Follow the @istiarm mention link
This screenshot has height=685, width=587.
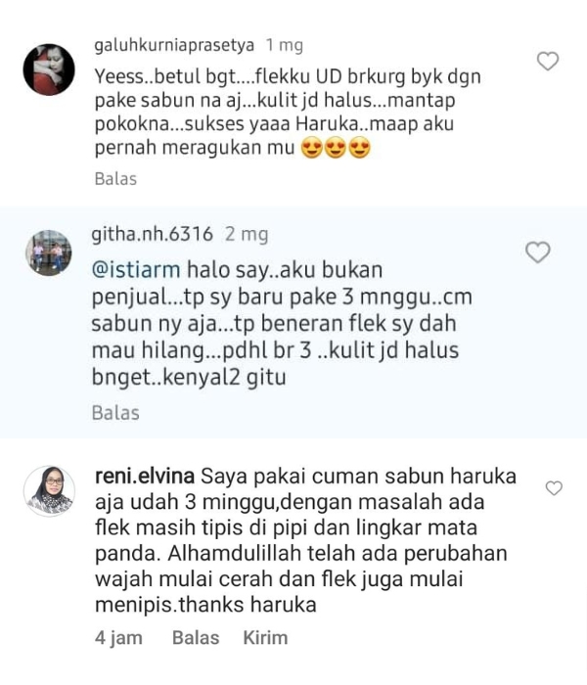pyautogui.click(x=136, y=269)
